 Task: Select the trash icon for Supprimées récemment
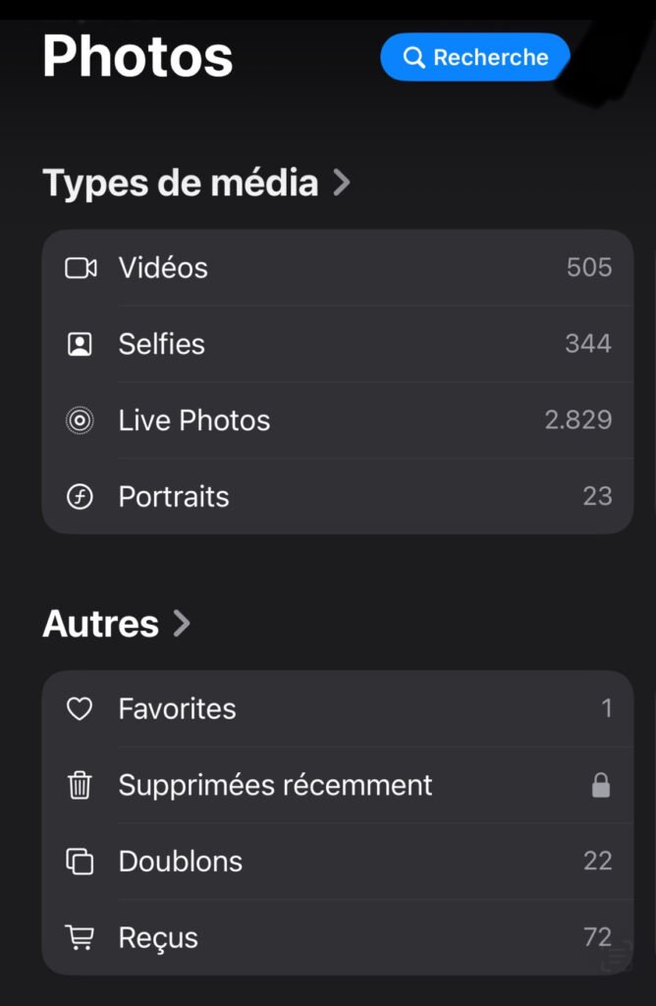tap(80, 785)
